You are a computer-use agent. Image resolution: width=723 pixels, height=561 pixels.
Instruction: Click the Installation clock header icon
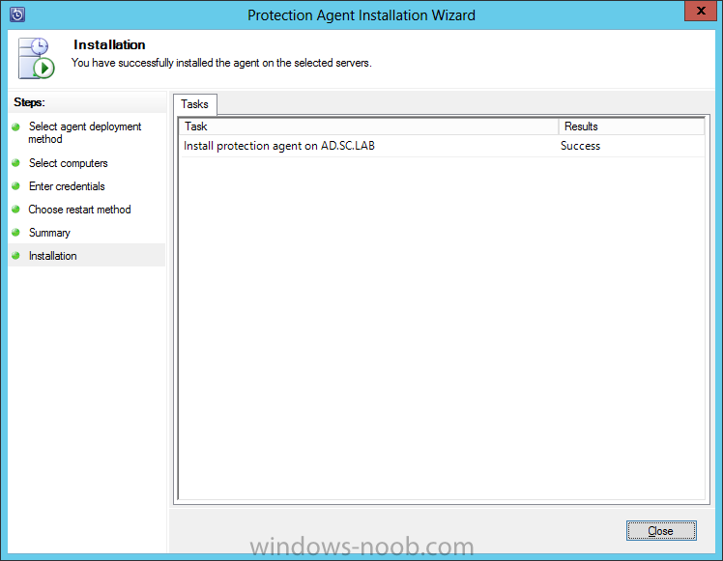[x=36, y=58]
